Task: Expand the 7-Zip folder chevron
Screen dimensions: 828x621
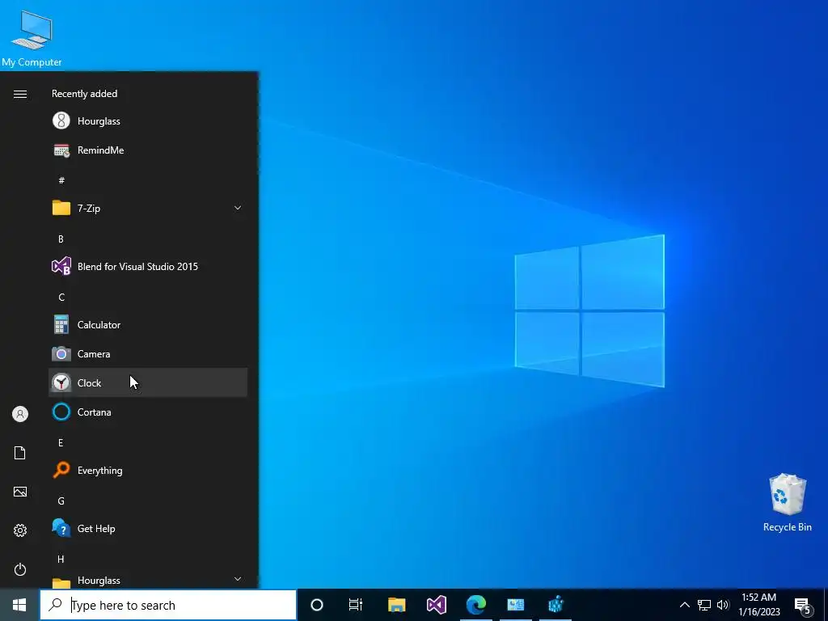Action: [x=238, y=208]
